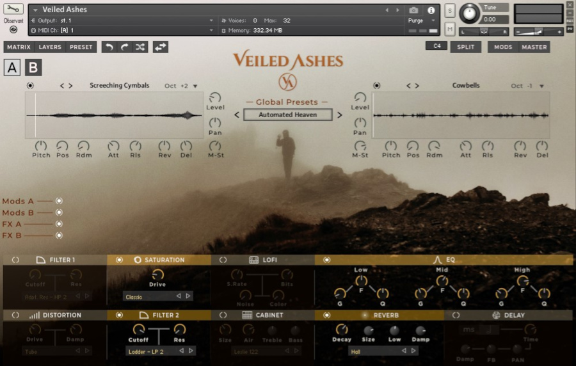Select layer A tab

12,68
